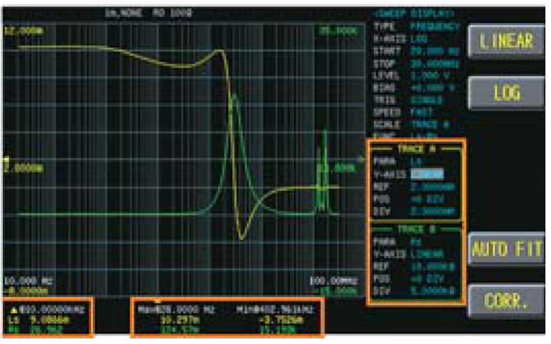Click the Min frequency readout
This screenshot has width=551, height=344.
274,310
